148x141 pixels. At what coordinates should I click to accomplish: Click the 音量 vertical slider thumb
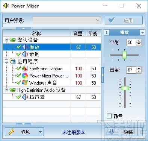click(x=125, y=88)
